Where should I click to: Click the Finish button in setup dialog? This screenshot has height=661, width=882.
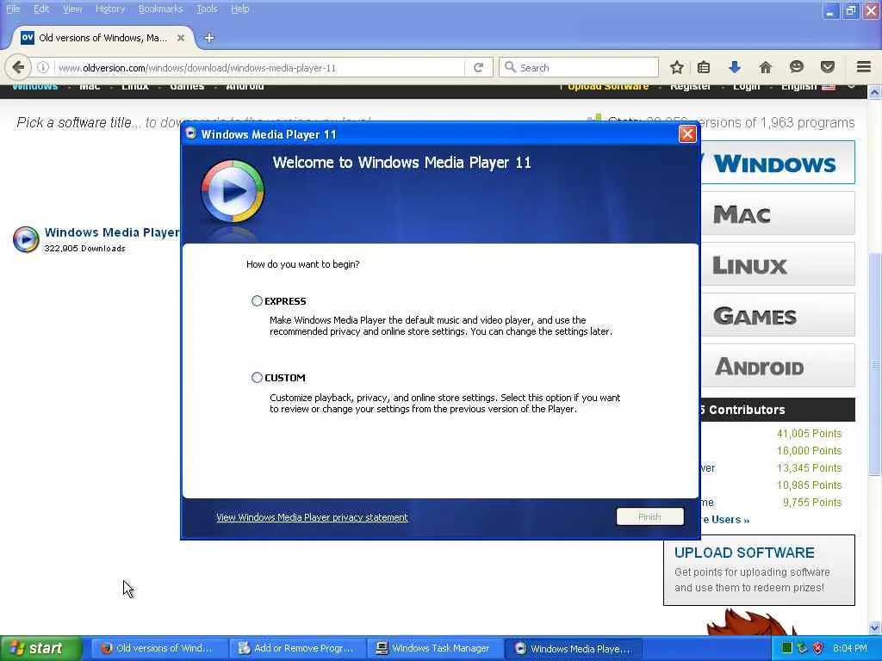pyautogui.click(x=649, y=516)
